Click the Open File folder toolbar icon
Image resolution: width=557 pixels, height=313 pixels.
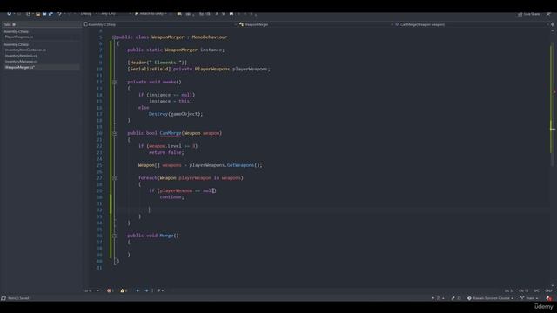click(x=37, y=14)
